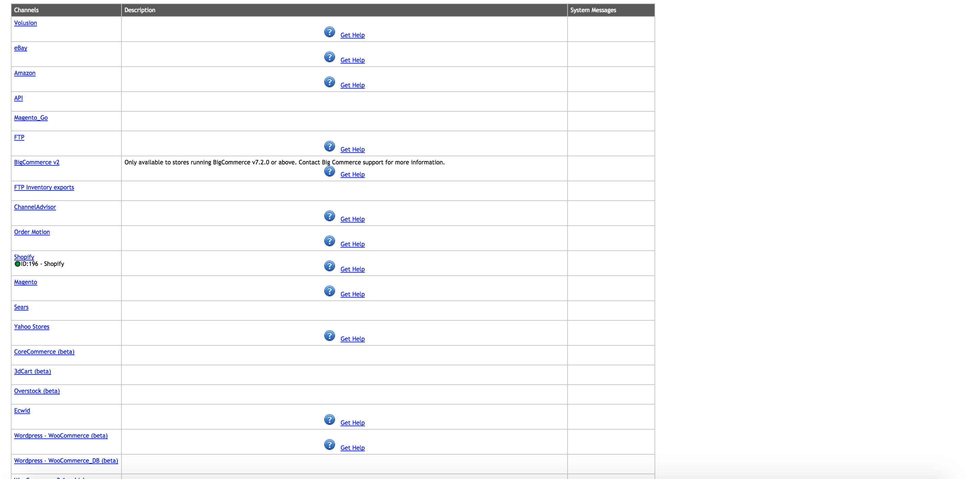This screenshot has height=479, width=972.
Task: Click the help icon for Yahoo Stores
Action: point(329,336)
